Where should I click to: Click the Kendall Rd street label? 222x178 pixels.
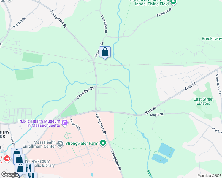click(19, 22)
